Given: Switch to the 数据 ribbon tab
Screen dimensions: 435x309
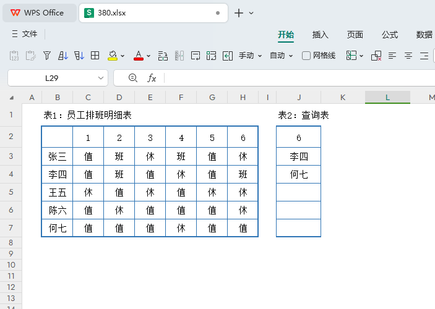Looking at the screenshot, I should click(424, 35).
